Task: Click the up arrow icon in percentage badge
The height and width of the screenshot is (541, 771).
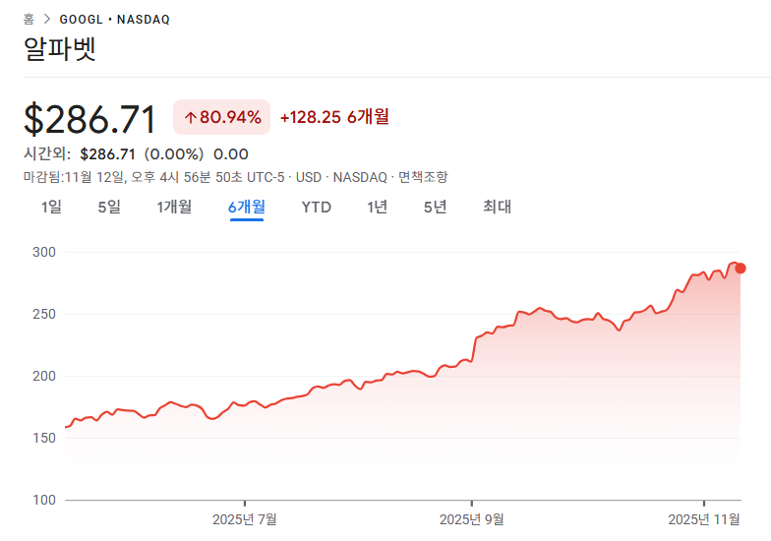Action: [190, 118]
